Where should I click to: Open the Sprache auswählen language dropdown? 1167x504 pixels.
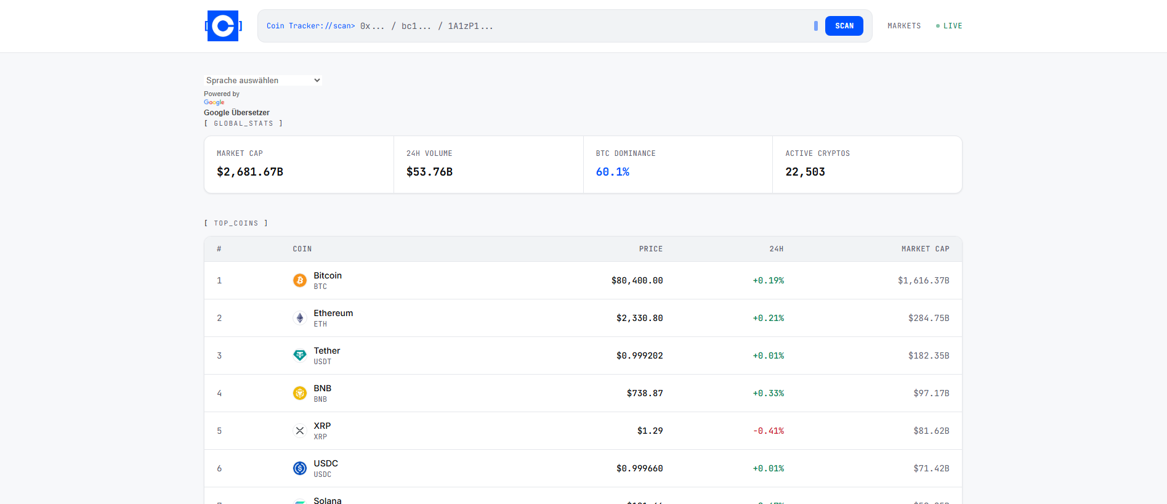(x=263, y=80)
